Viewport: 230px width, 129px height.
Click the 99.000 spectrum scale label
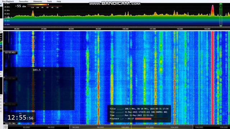(x=98, y=29)
